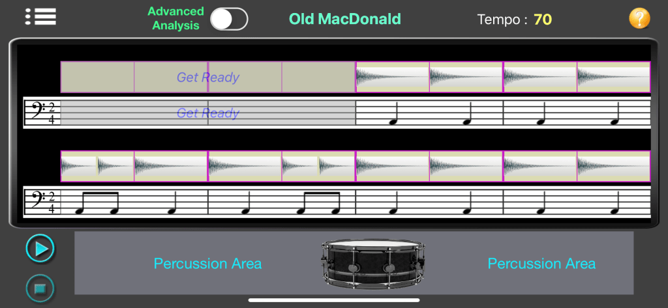This screenshot has width=668, height=308.
Task: Change the Tempo value 70
Action: pyautogui.click(x=543, y=20)
